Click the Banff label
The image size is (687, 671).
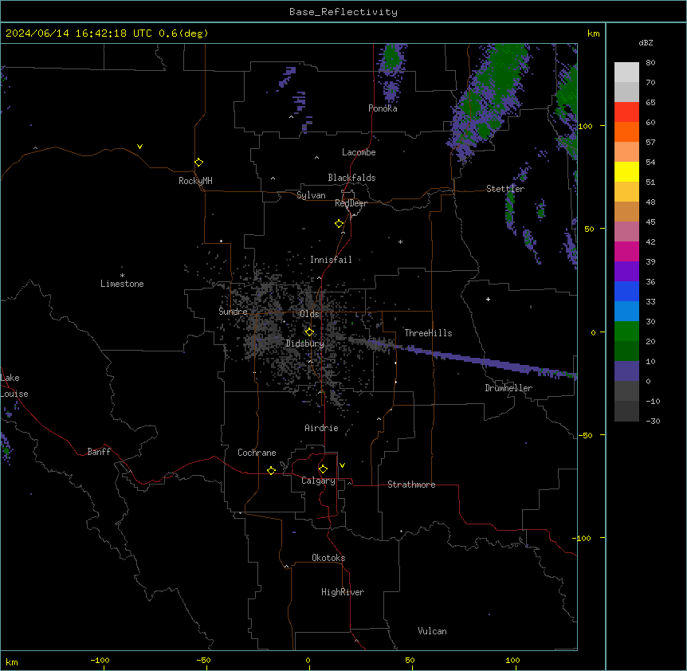pyautogui.click(x=99, y=452)
